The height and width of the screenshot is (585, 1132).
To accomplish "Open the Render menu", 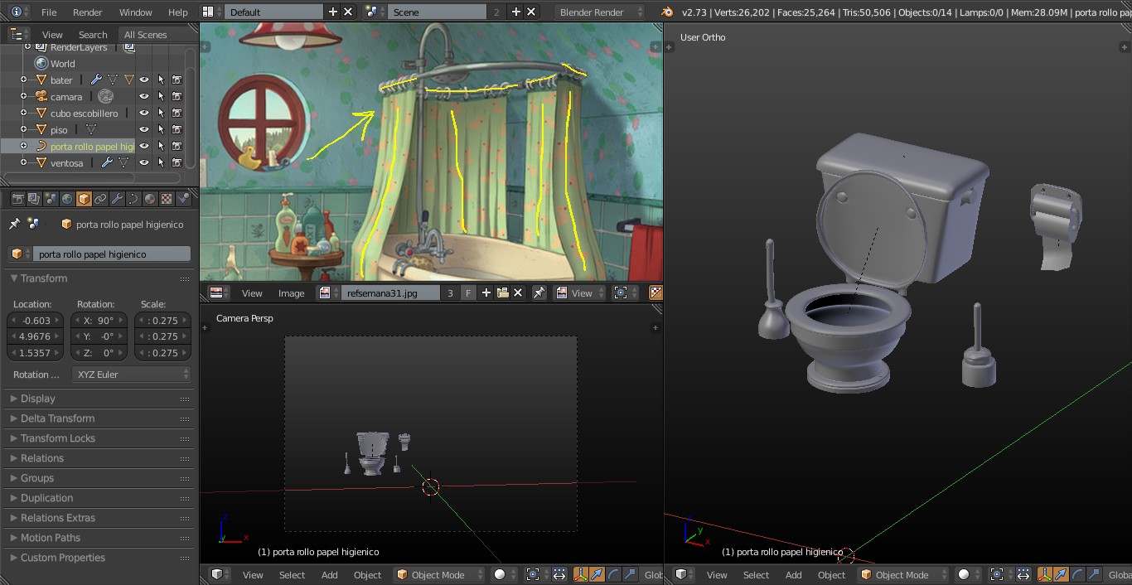I will [x=88, y=12].
